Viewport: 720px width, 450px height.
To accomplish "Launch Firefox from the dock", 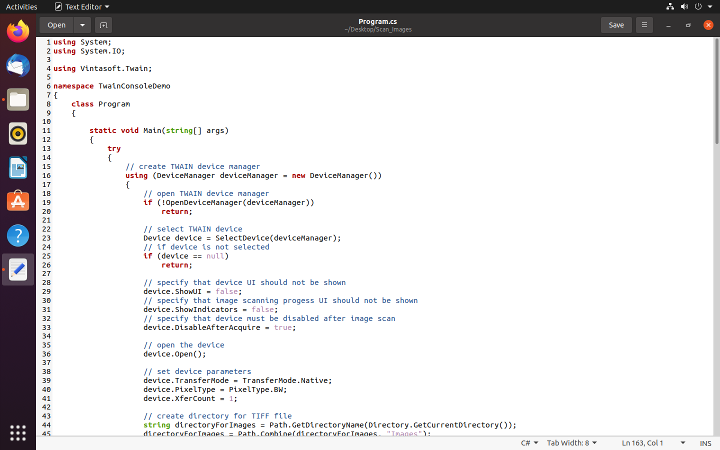I will click(18, 32).
